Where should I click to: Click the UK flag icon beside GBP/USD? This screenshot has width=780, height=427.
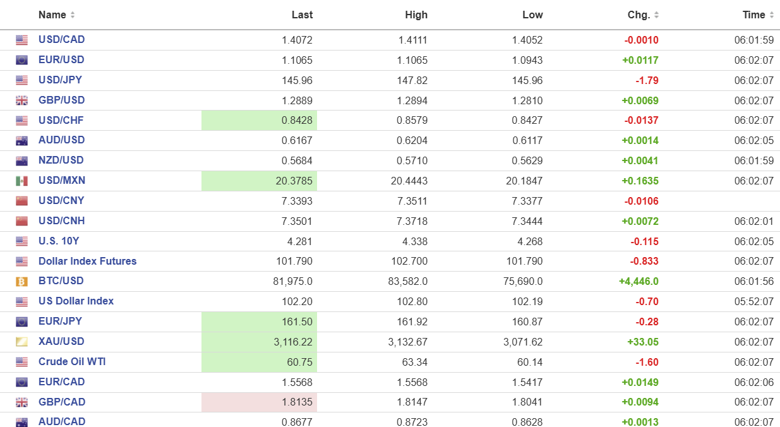[x=22, y=100]
